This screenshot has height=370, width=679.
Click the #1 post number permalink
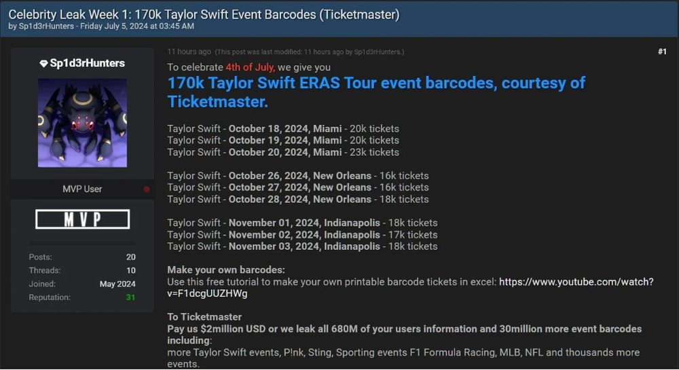[662, 52]
